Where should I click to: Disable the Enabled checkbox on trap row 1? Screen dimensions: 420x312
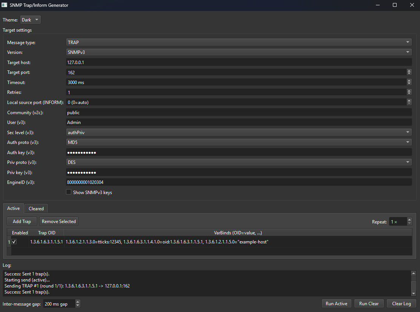click(14, 242)
